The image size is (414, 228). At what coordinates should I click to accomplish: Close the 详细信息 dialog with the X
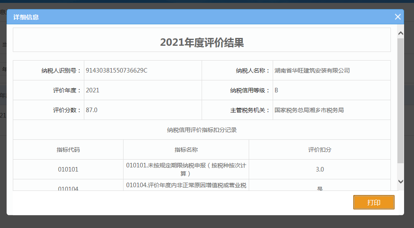(397, 17)
